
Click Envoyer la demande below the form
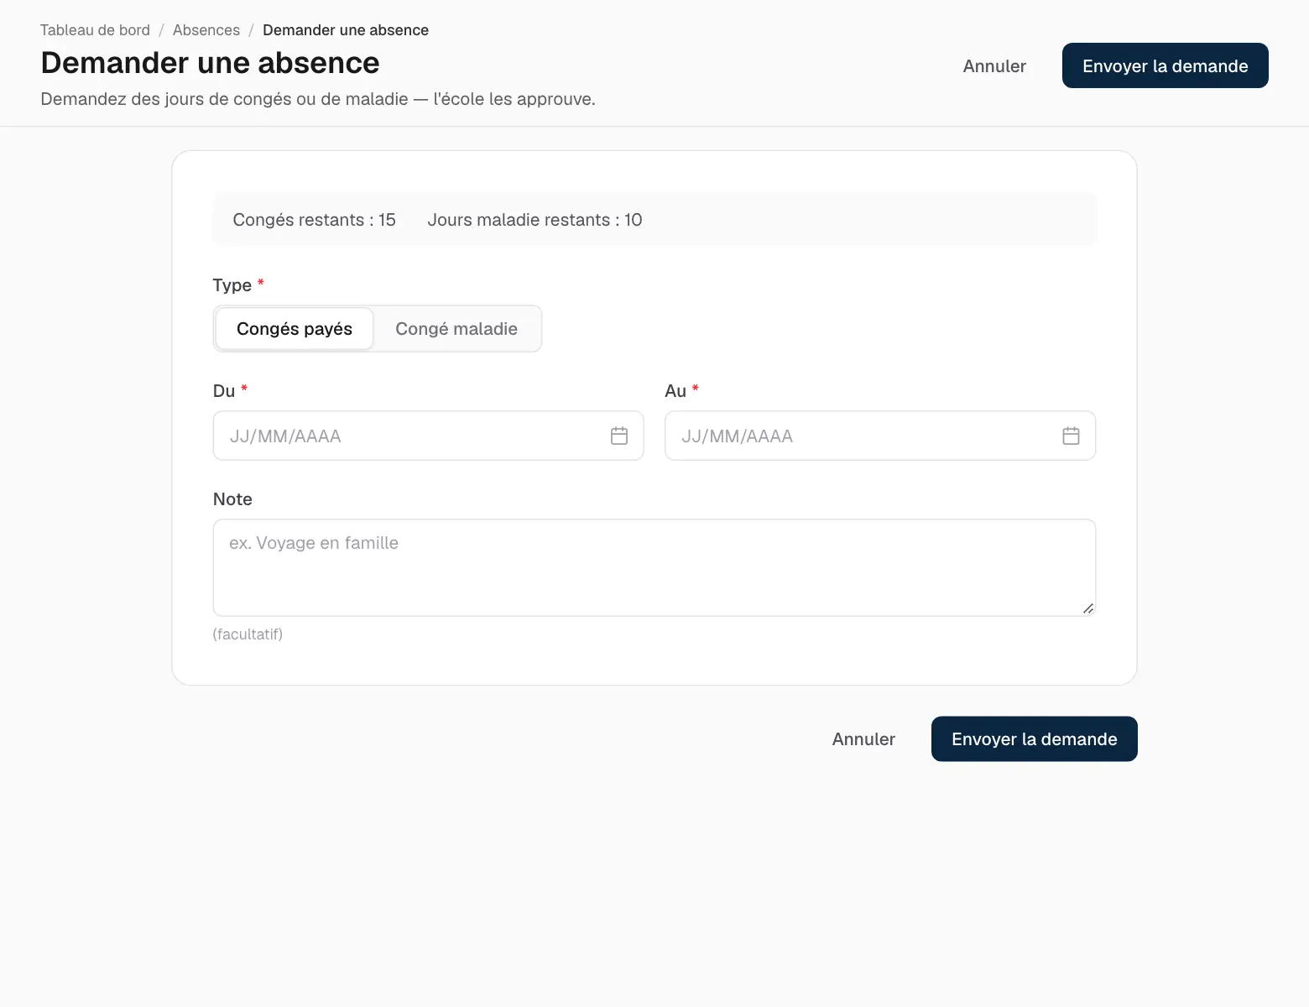pyautogui.click(x=1035, y=738)
